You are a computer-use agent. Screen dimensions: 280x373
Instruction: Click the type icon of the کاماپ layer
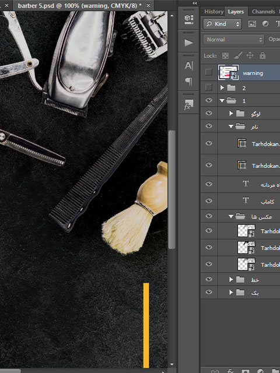tap(246, 200)
